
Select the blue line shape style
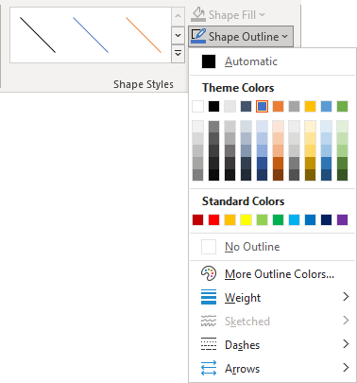pyautogui.click(x=91, y=35)
